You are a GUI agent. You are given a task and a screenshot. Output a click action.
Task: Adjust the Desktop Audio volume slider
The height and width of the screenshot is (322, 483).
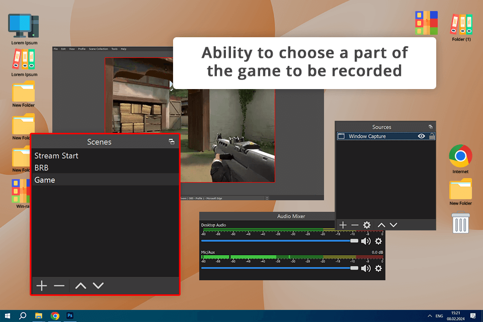coord(279,240)
